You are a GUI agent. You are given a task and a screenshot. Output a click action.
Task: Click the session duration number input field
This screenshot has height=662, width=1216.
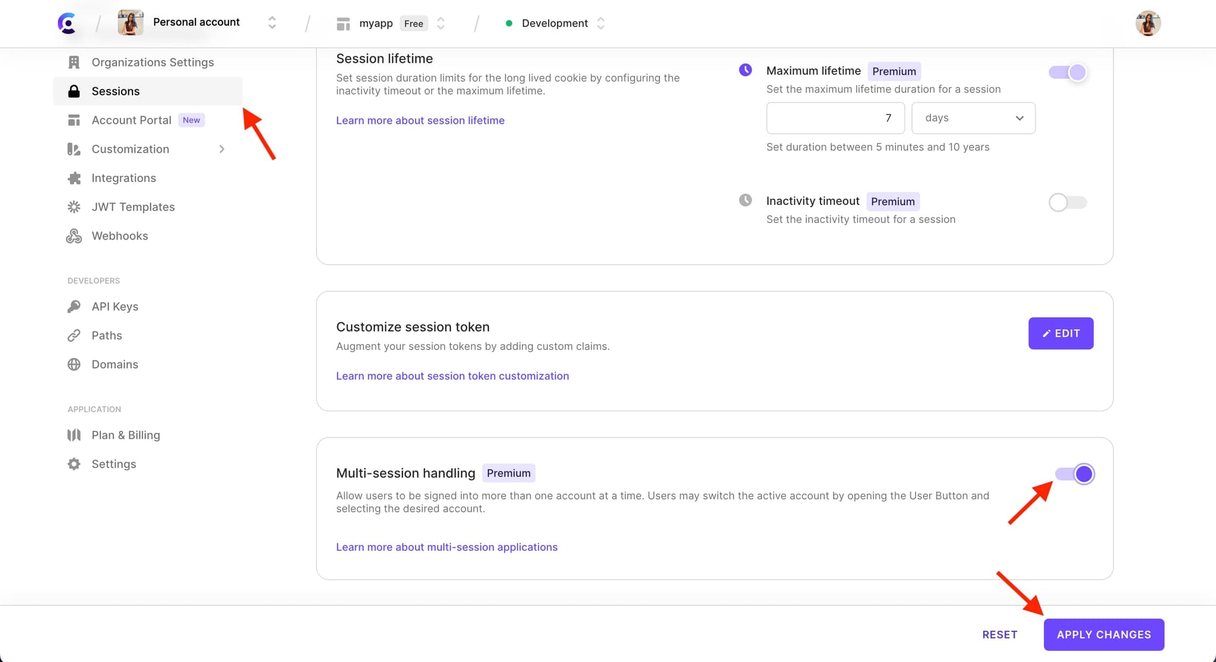[x=835, y=117]
